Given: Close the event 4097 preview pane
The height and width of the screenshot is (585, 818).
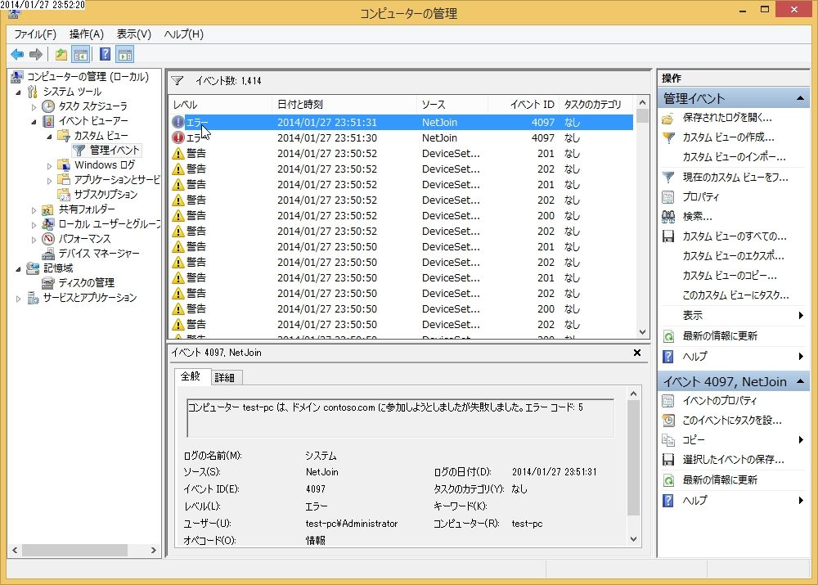Looking at the screenshot, I should (637, 353).
